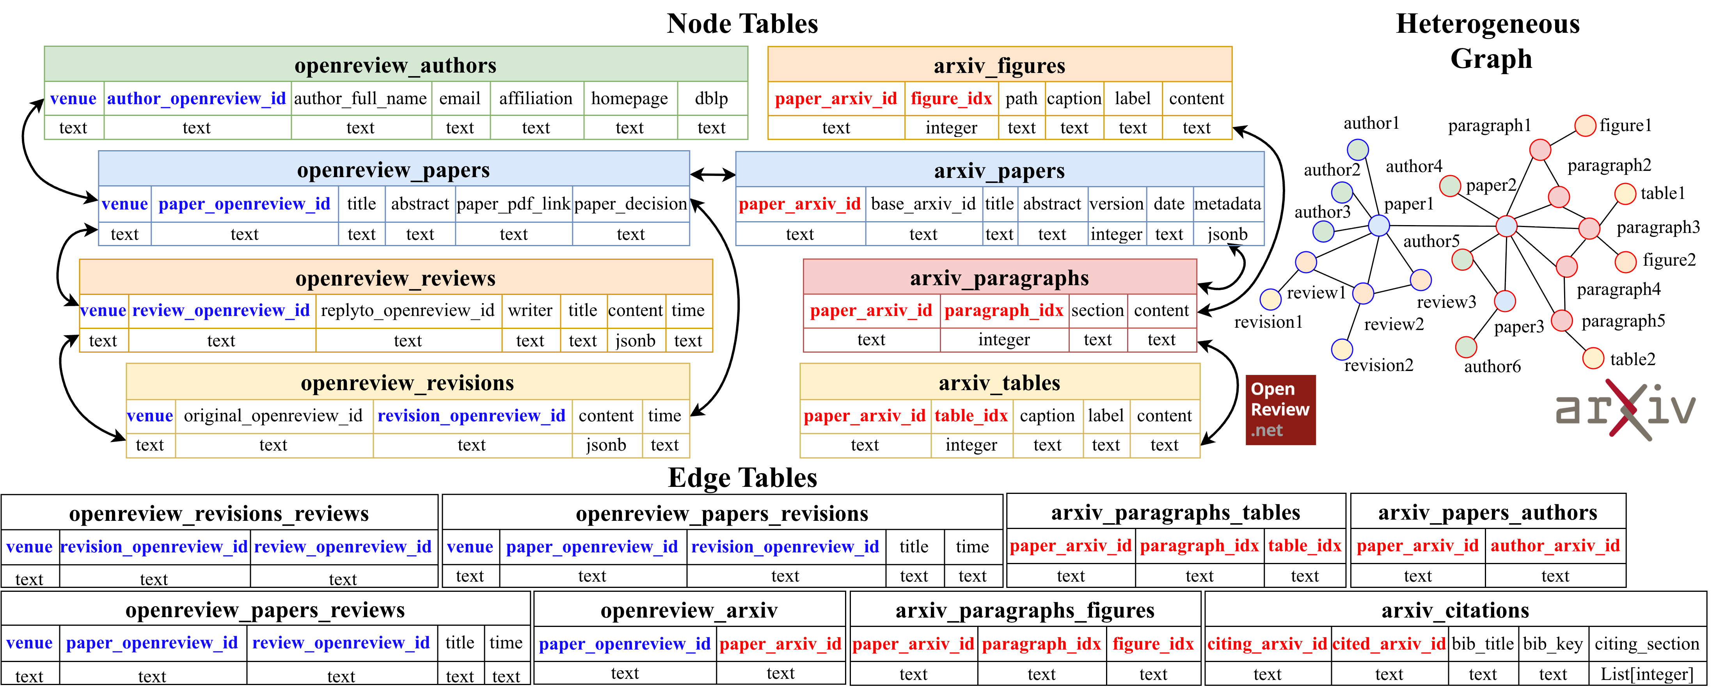The image size is (1717, 687).
Task: Select the Node Tables heading
Action: tap(742, 24)
